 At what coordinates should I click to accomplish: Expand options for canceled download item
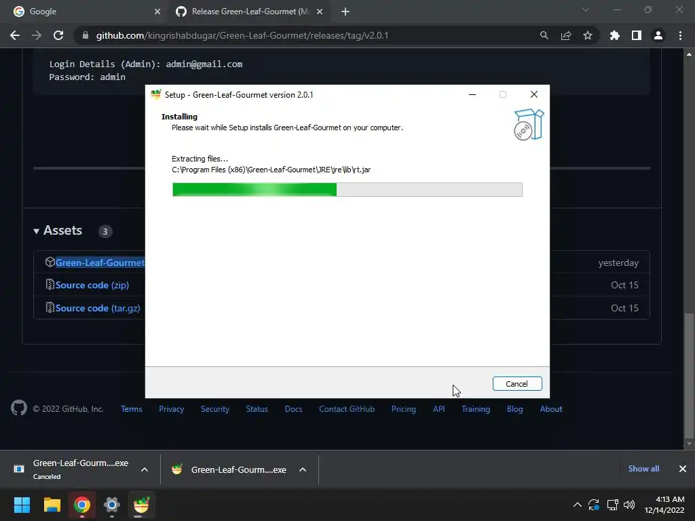click(x=145, y=469)
